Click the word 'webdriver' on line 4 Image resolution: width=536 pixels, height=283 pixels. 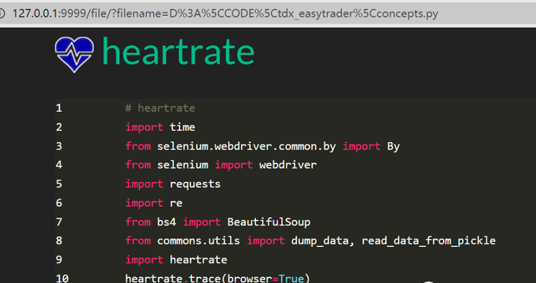click(x=288, y=165)
